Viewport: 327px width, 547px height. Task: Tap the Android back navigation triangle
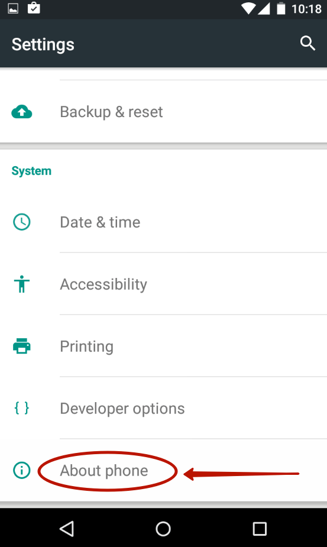tap(67, 529)
